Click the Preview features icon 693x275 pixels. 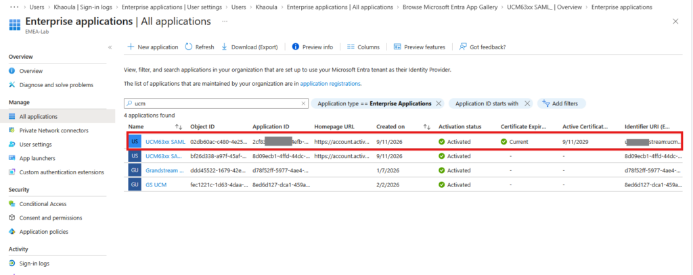point(397,47)
